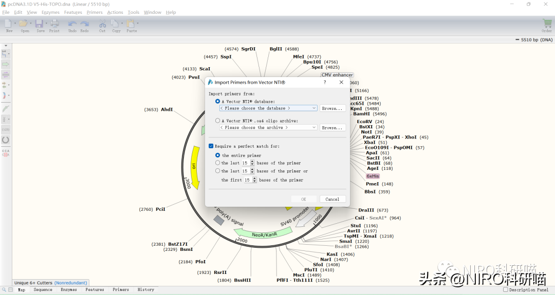555x295 pixels.
Task: Select the Vector NTI .oa4 oligo archive option
Action: coord(218,121)
